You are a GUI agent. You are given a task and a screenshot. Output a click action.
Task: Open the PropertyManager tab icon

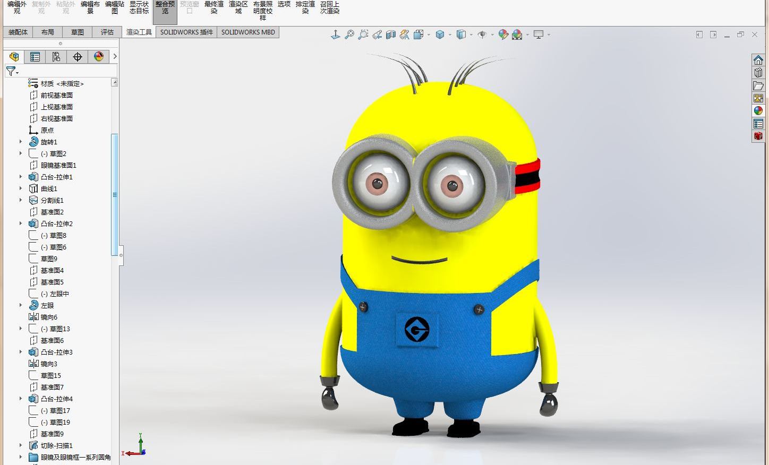(35, 57)
